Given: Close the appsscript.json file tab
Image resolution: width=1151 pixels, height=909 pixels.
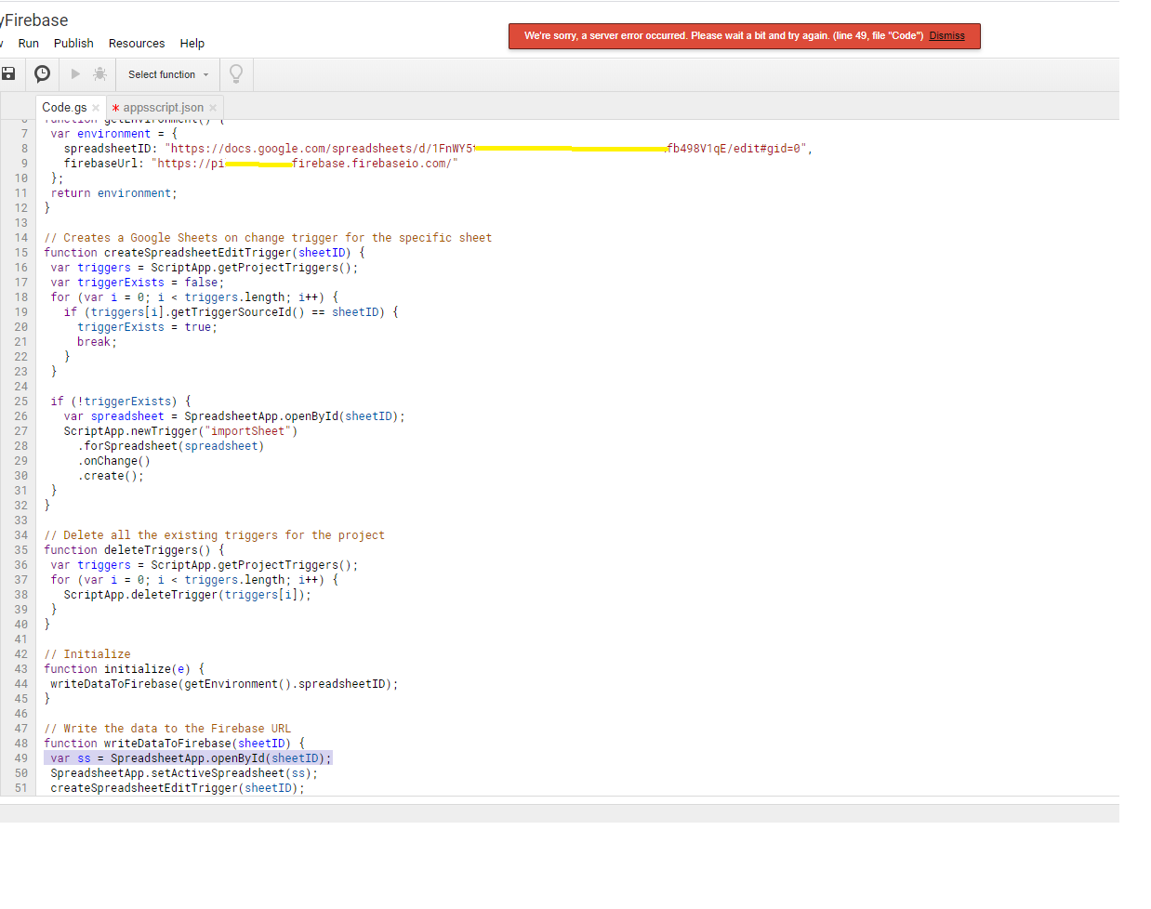Looking at the screenshot, I should point(214,107).
